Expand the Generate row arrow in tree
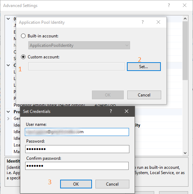The image size is (193, 194). (8, 118)
